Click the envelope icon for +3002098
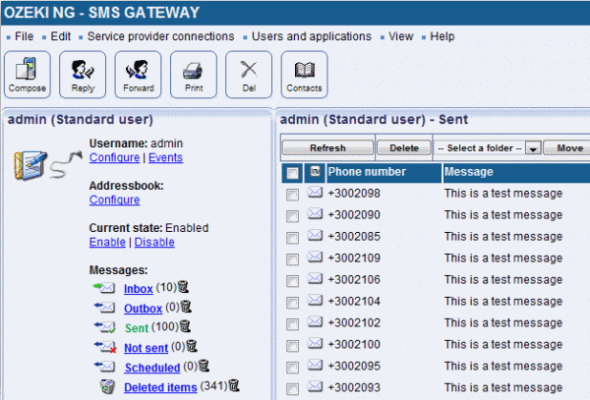The height and width of the screenshot is (400, 590). [x=315, y=193]
